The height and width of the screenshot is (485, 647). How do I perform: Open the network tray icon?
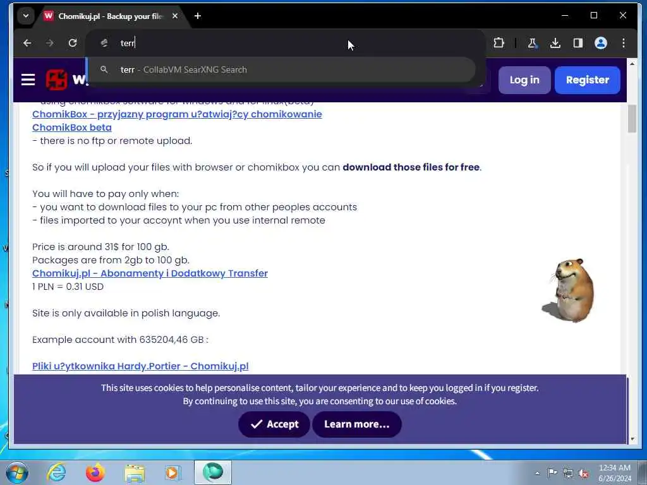point(568,473)
